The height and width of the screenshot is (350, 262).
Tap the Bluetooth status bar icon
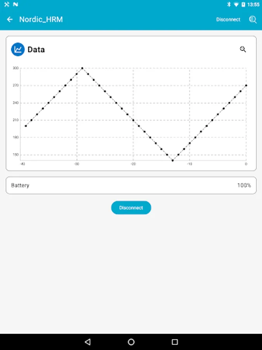pos(229,5)
